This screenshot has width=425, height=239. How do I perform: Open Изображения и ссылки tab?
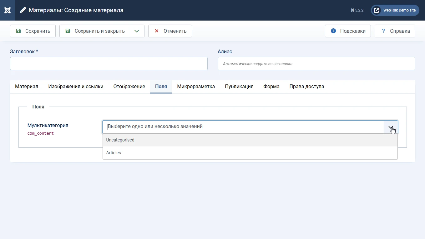click(x=76, y=87)
